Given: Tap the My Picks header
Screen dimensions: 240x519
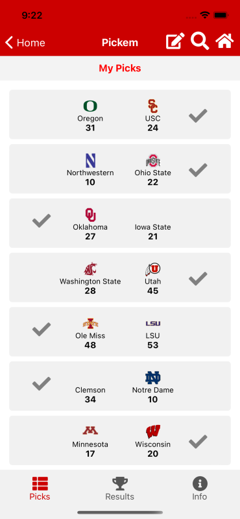Looking at the screenshot, I should click(x=120, y=68).
